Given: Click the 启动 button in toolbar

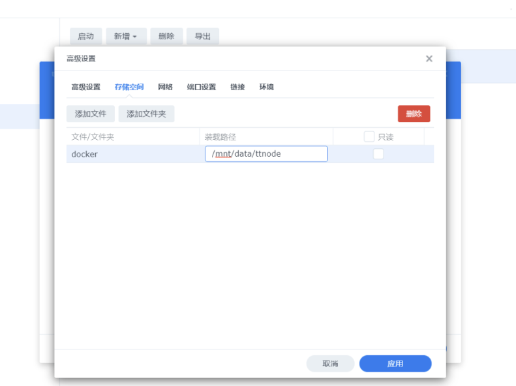Looking at the screenshot, I should click(x=86, y=37).
